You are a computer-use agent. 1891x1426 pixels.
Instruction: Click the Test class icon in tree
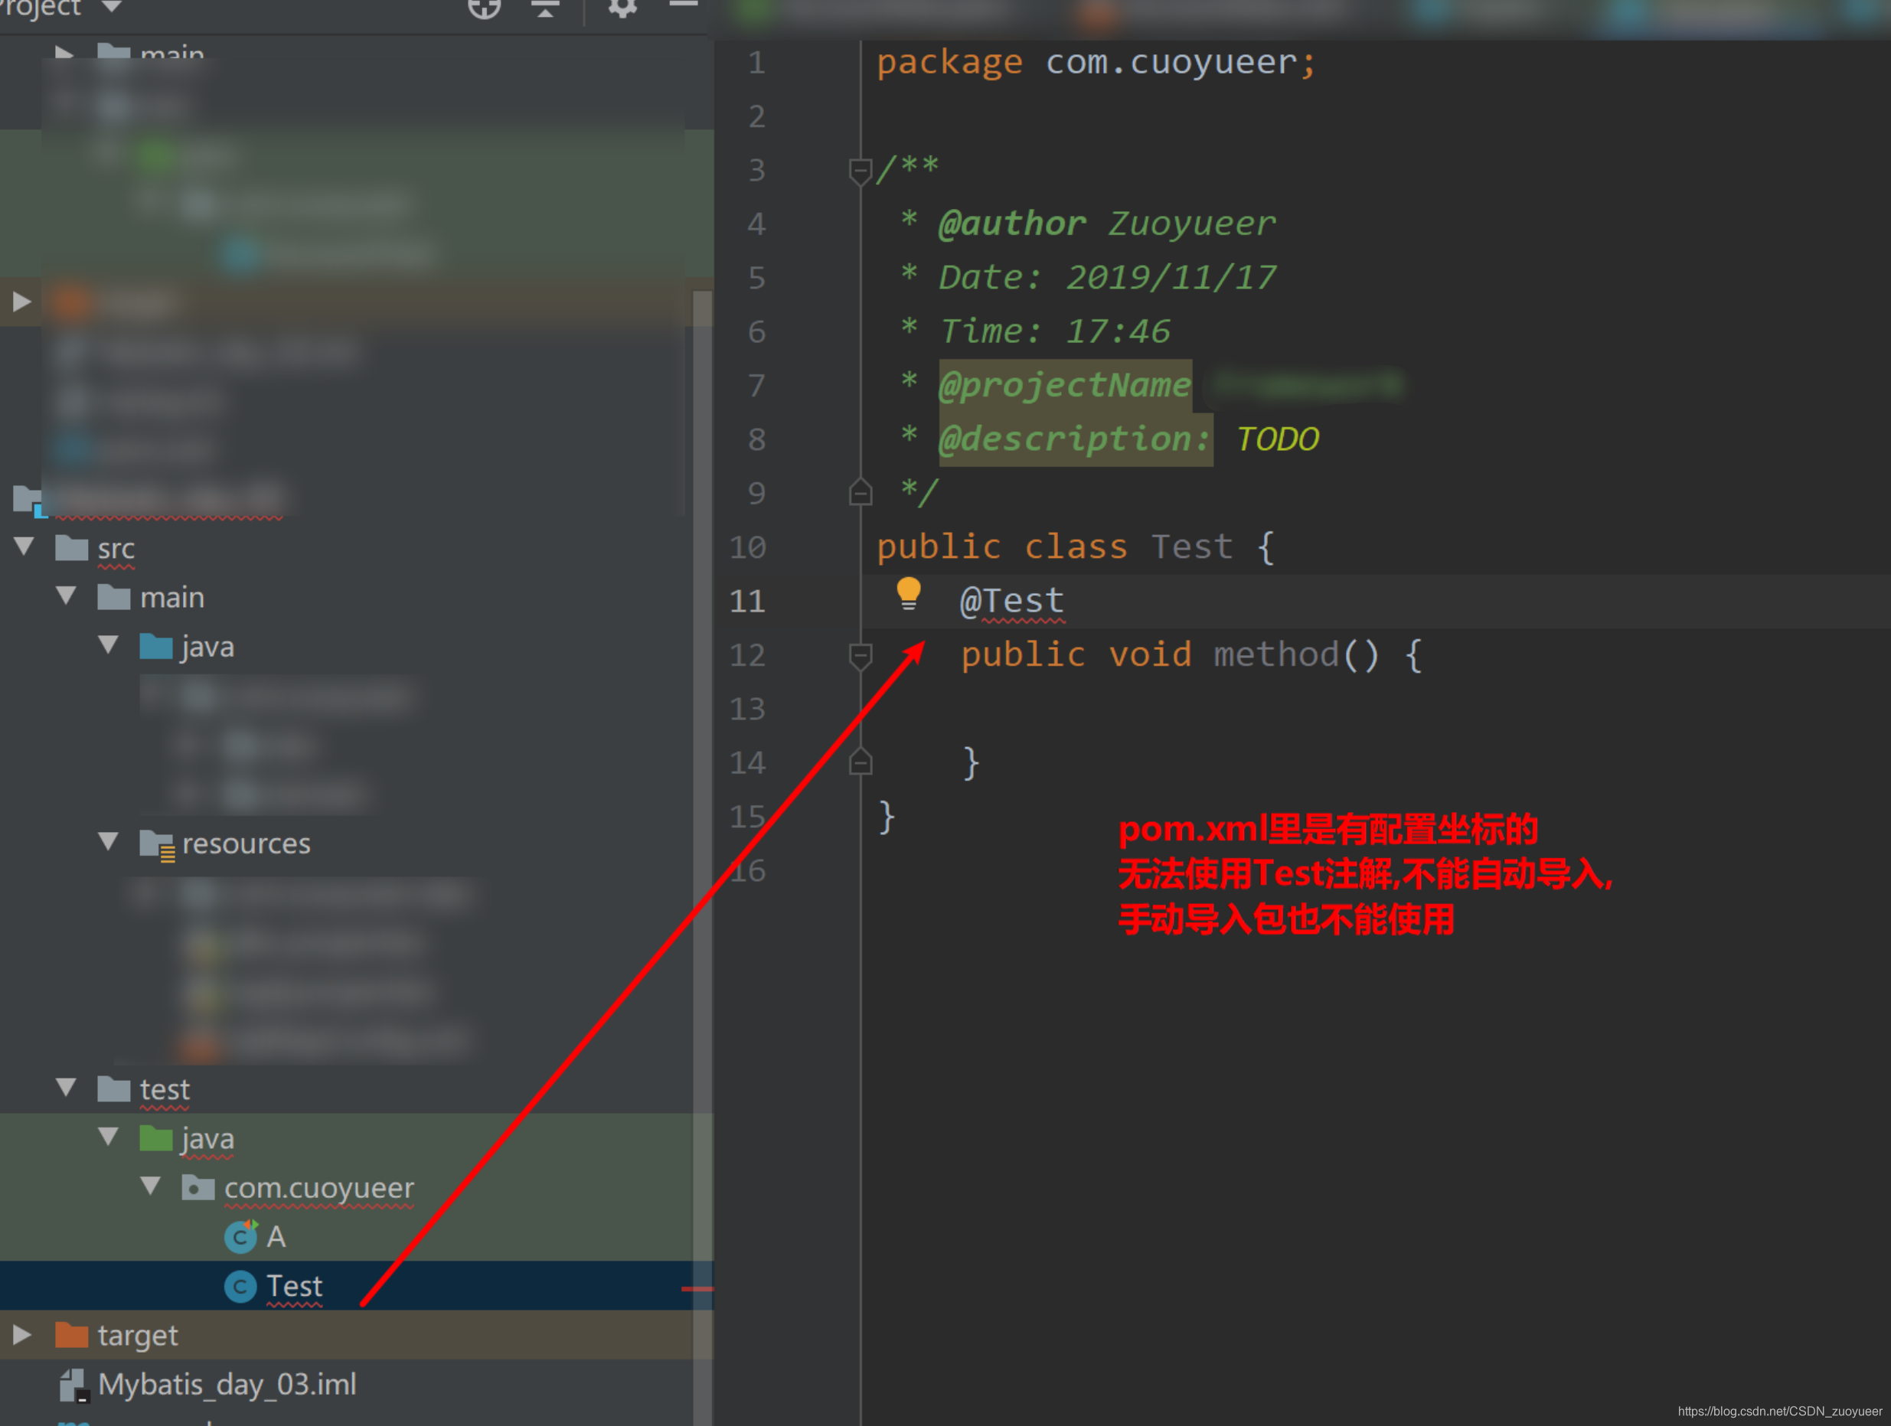tap(240, 1287)
